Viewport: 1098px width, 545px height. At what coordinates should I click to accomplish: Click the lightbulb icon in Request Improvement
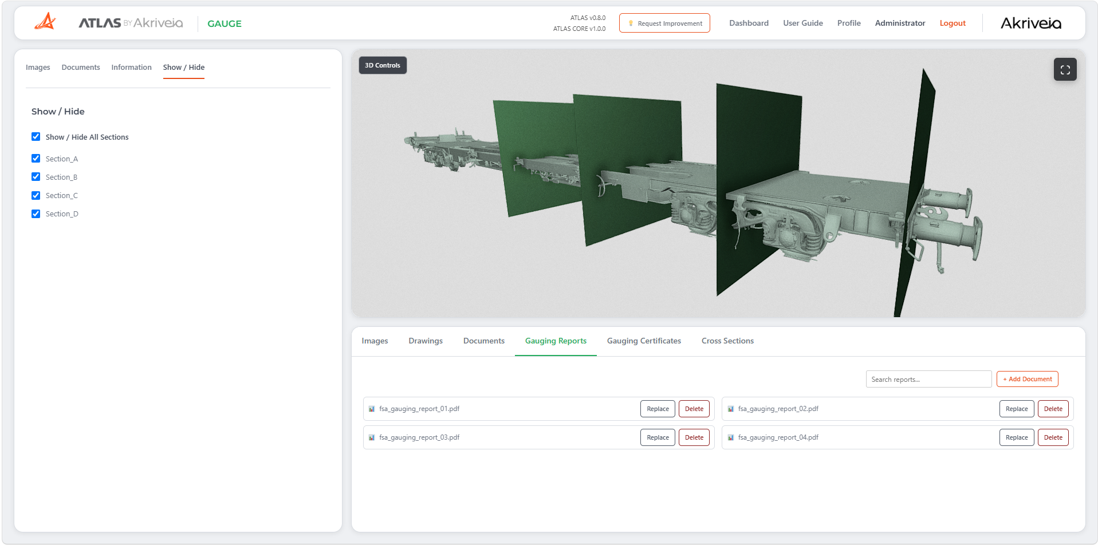631,23
